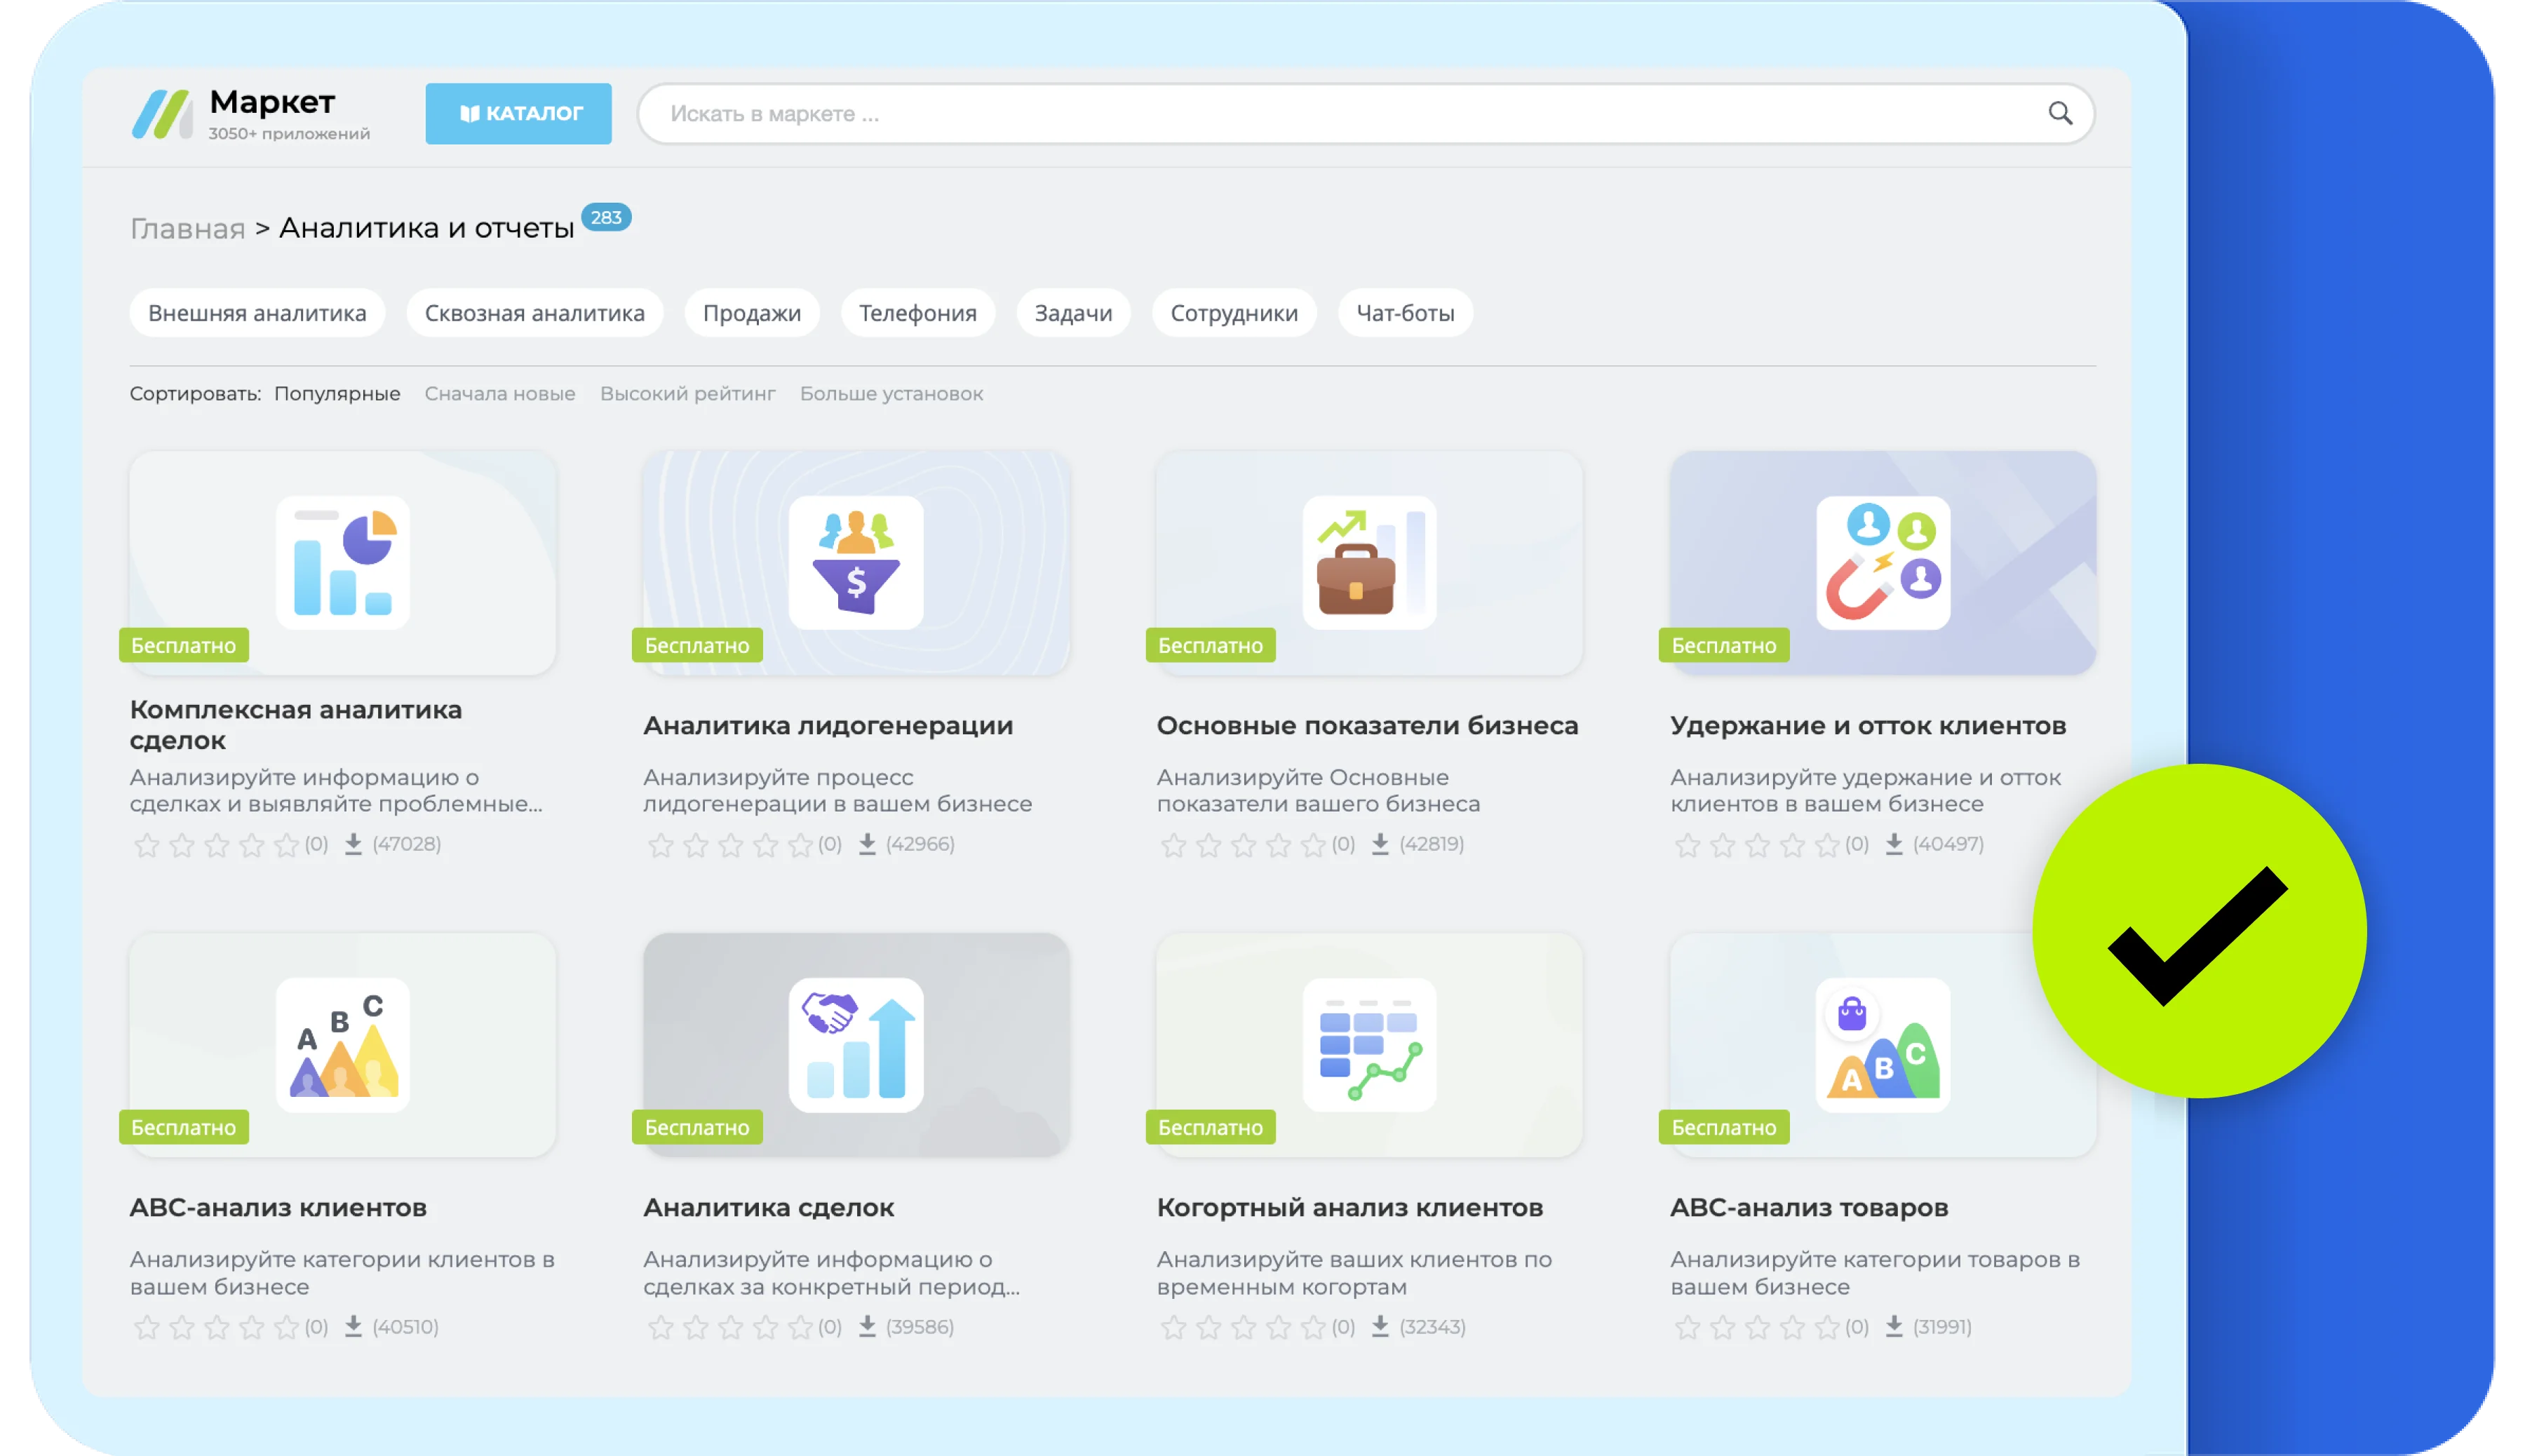Sort by Сначала новые
Image resolution: width=2525 pixels, height=1456 pixels.
coord(500,394)
